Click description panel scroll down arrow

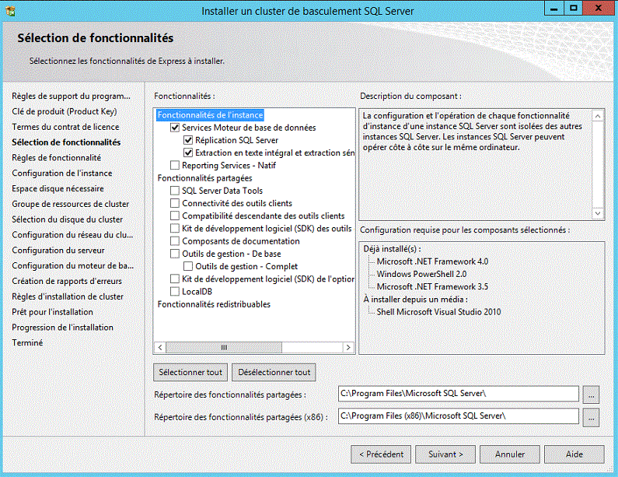[598, 213]
